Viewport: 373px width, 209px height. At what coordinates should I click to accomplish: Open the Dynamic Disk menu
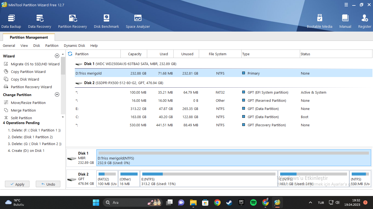(74, 46)
